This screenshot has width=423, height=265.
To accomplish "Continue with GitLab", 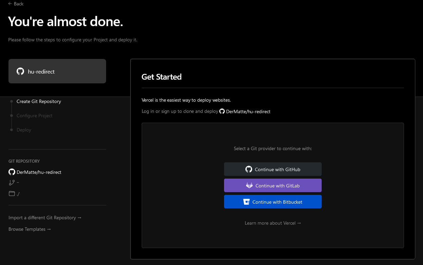I will [x=273, y=185].
